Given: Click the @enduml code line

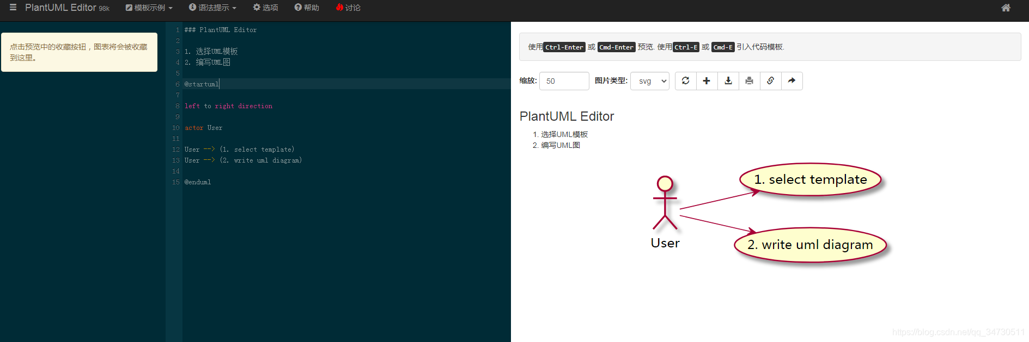Looking at the screenshot, I should coord(197,182).
